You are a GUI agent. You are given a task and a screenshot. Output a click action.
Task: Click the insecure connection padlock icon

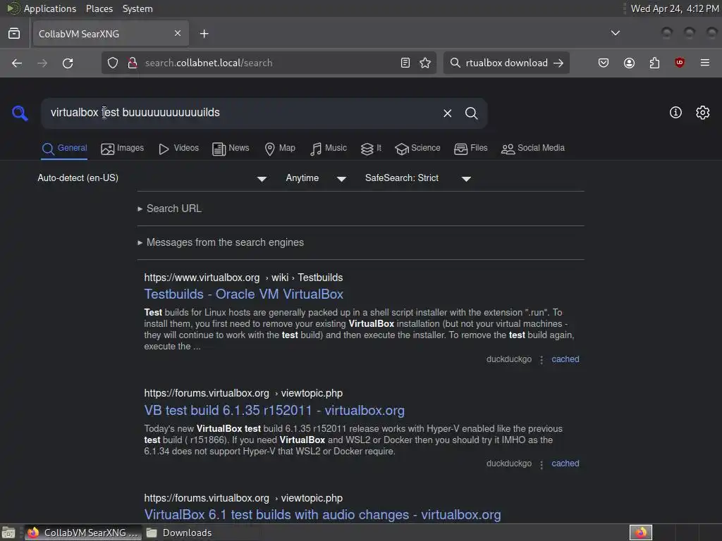133,63
